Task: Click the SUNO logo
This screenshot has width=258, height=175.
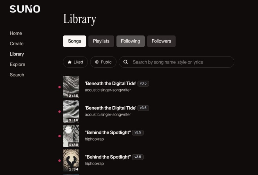Action: click(25, 9)
